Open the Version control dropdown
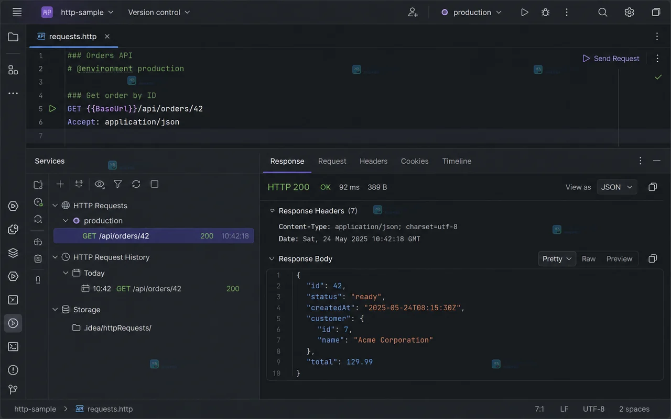Viewport: 671px width, 419px height. (x=159, y=12)
